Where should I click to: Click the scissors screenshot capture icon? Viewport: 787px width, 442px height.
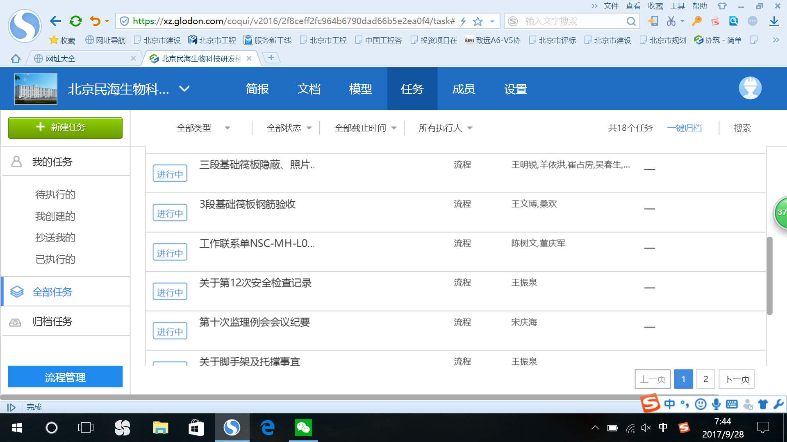coord(671,21)
